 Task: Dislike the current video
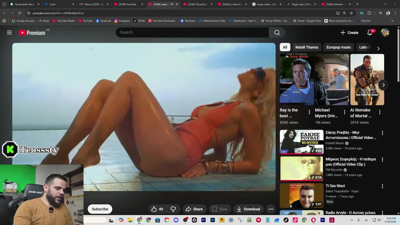coord(173,209)
